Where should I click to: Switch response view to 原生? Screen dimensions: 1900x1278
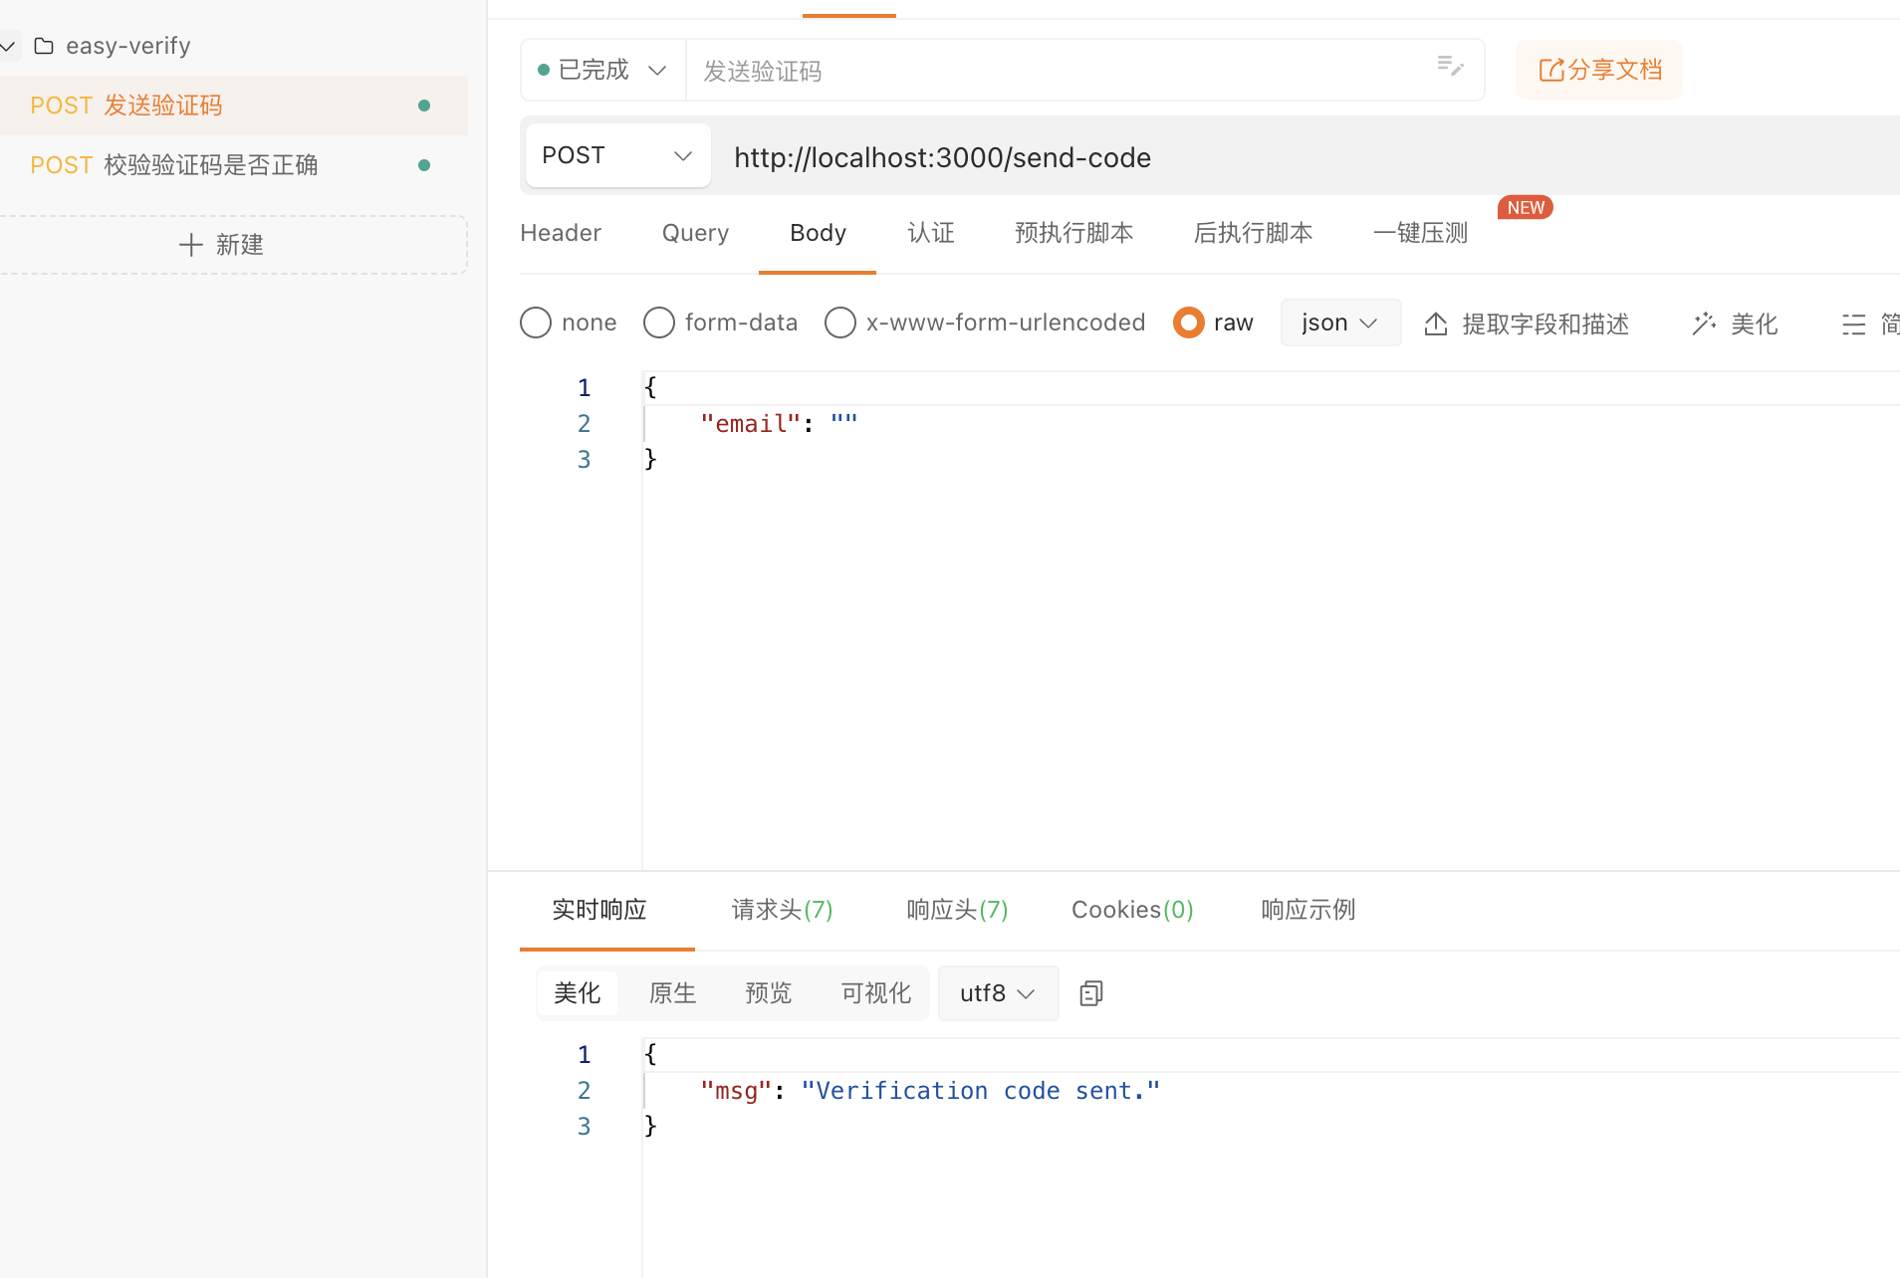point(672,993)
